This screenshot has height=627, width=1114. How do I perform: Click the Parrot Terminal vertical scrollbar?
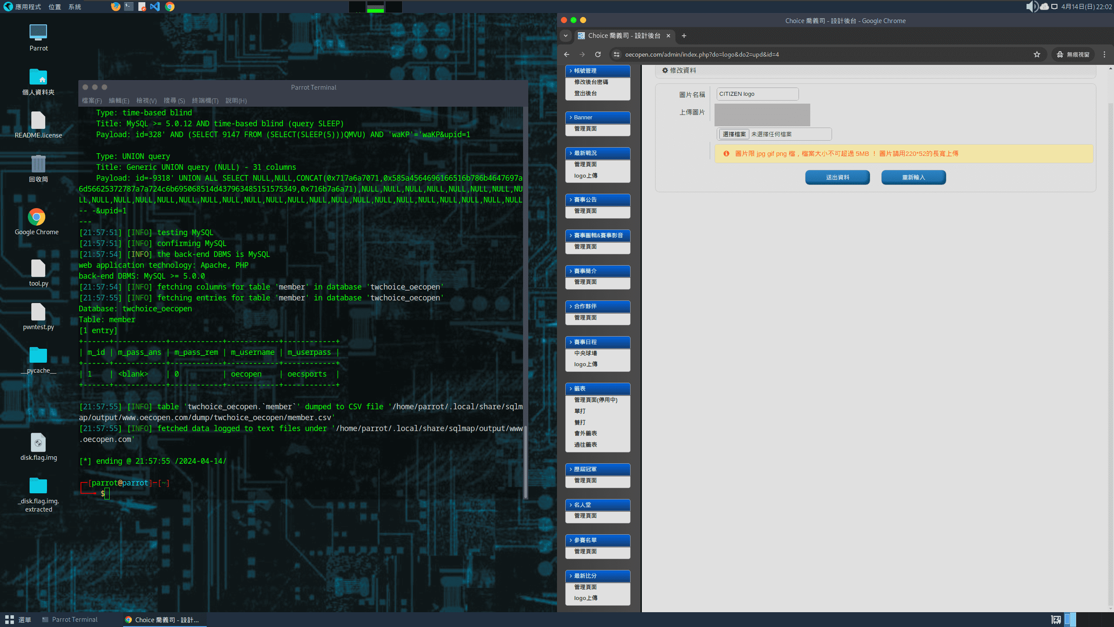(x=526, y=462)
